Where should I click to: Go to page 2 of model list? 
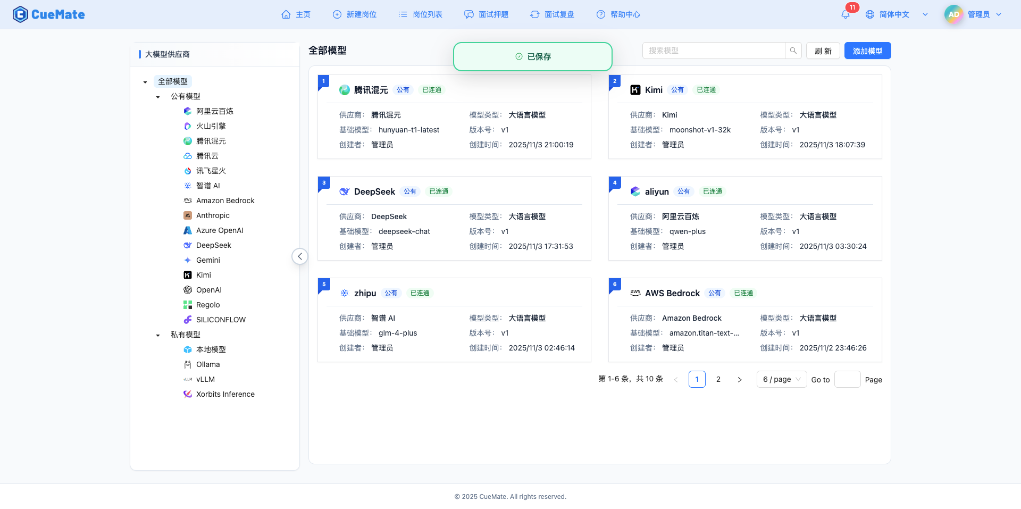tap(718, 379)
